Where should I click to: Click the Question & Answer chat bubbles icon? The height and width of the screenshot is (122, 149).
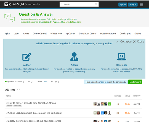click(9, 18)
